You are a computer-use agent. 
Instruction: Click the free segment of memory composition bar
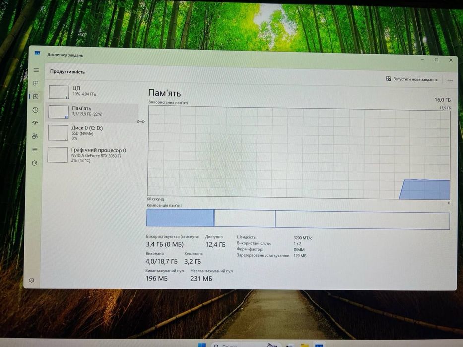click(362, 220)
